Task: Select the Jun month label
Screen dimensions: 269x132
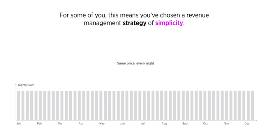Action: pyautogui.click(x=122, y=123)
